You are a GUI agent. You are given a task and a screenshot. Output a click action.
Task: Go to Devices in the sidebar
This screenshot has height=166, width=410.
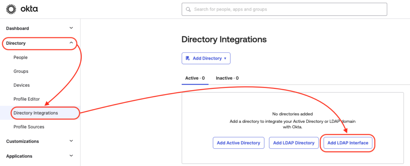(x=22, y=85)
